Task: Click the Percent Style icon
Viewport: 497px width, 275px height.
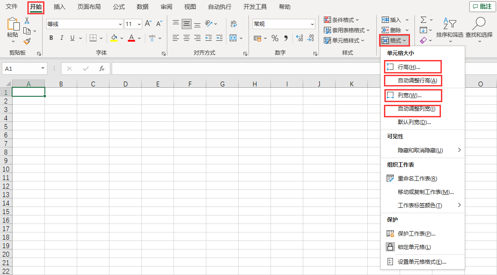Action: (275, 38)
